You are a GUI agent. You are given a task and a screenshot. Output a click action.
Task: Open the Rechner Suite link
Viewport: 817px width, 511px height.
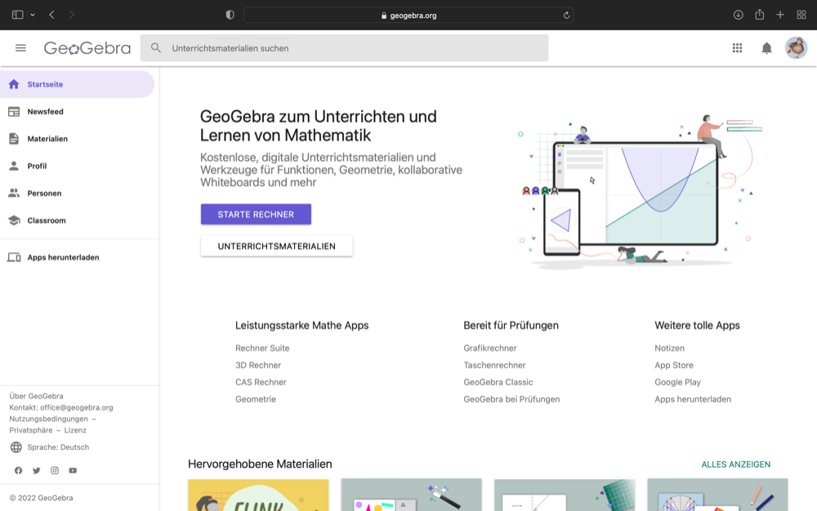[x=262, y=348]
